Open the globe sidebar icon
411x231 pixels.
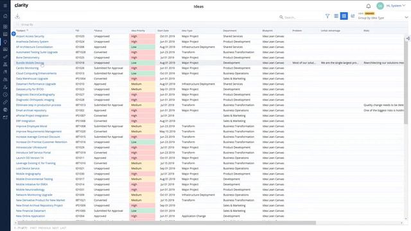coord(5,110)
